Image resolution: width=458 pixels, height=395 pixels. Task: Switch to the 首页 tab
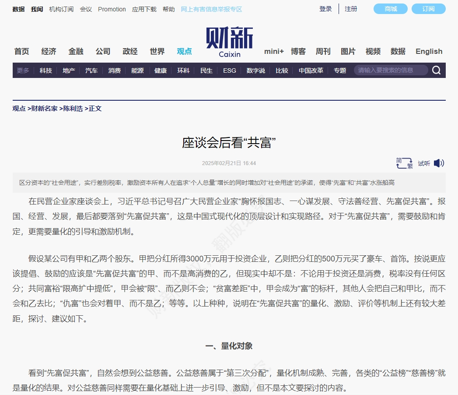(21, 51)
